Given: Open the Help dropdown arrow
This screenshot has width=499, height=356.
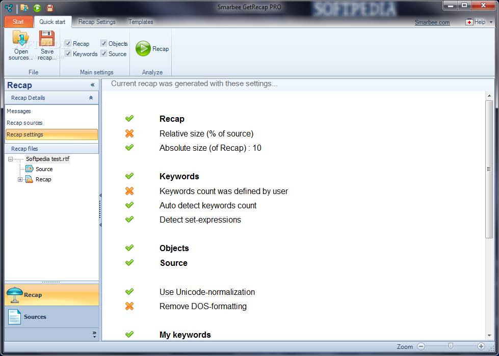Looking at the screenshot, I should (491, 22).
